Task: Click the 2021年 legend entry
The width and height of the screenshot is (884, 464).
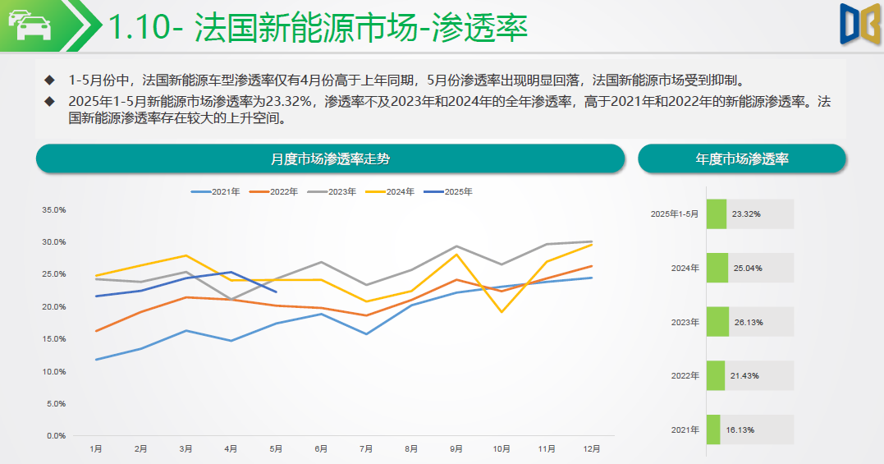Action: point(215,191)
